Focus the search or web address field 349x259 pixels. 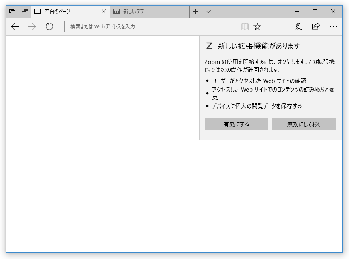coord(151,27)
